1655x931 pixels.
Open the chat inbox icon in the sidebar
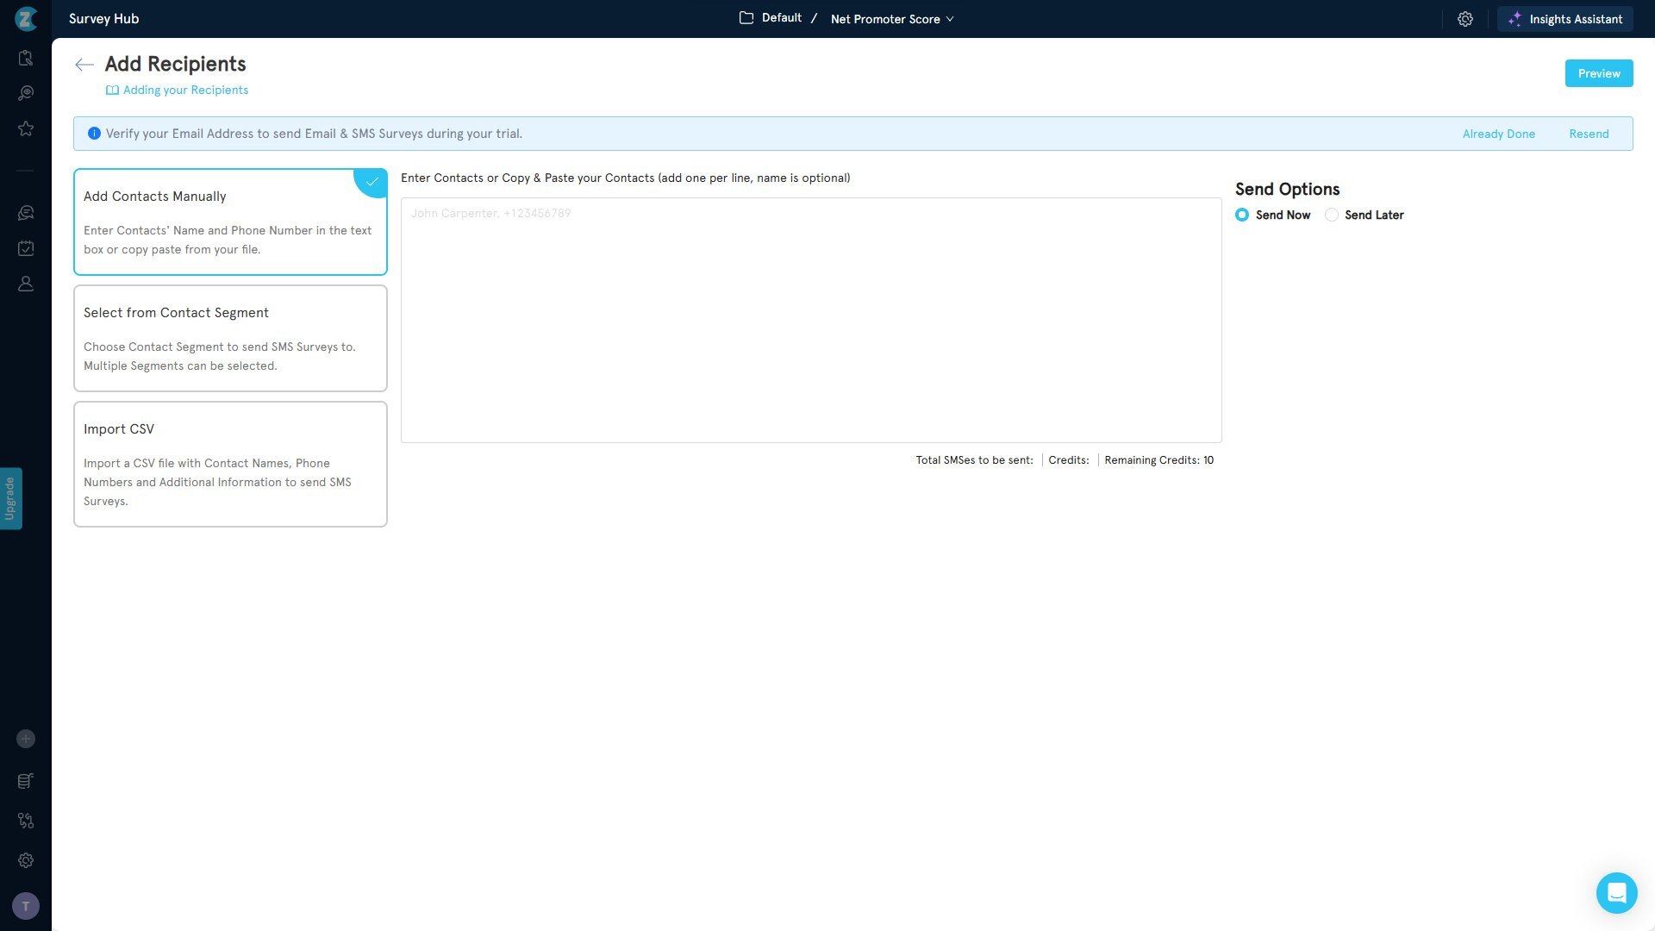tap(26, 213)
